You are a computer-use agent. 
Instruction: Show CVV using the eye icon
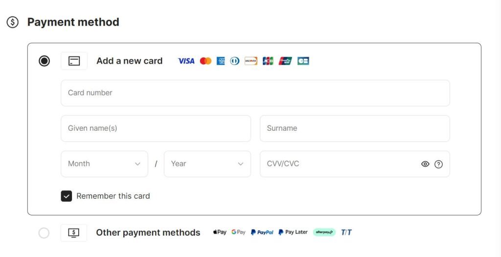(425, 164)
